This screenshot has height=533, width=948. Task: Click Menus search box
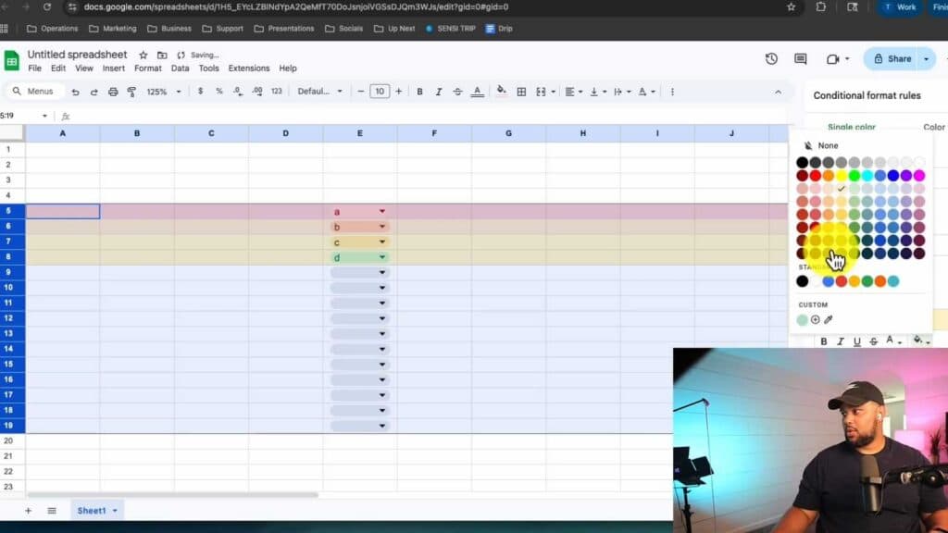[x=34, y=92]
